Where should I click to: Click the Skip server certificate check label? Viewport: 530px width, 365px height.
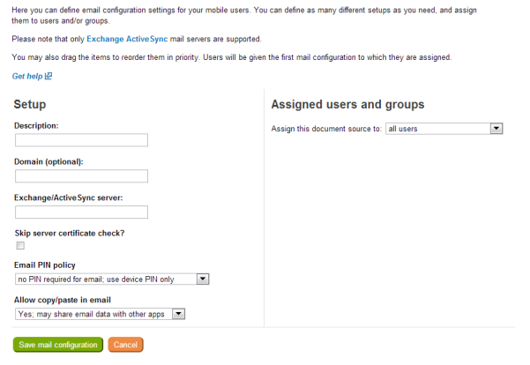coord(70,233)
